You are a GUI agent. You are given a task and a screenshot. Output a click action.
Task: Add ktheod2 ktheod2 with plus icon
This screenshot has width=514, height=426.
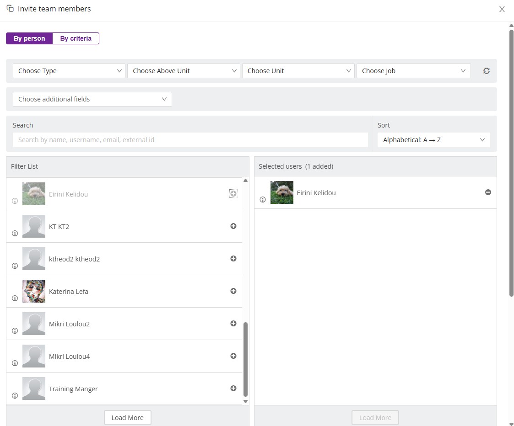(233, 258)
